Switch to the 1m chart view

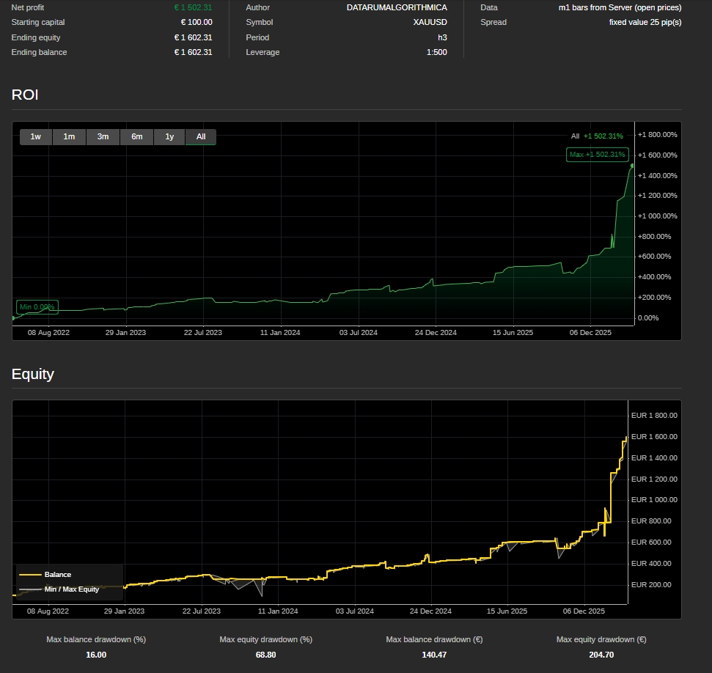click(x=68, y=136)
